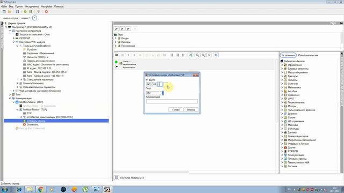Image resolution: width=344 pixels, height=193 pixels.
Task: Click the save project floppy icon
Action: 17,12
